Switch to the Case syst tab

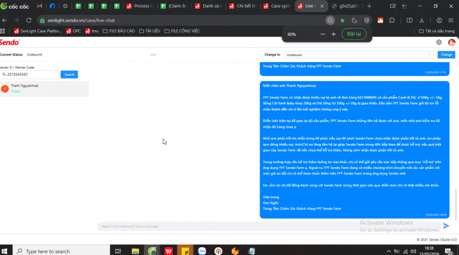coord(277,6)
